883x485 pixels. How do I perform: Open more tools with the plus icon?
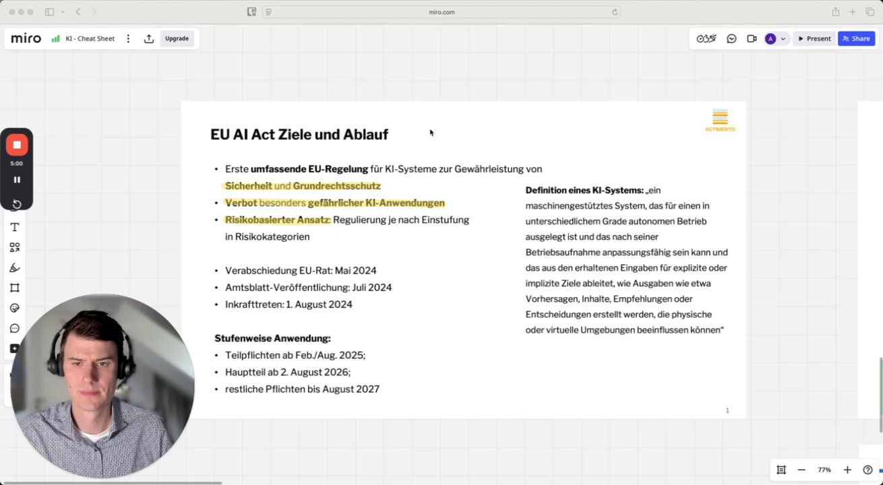coord(15,348)
